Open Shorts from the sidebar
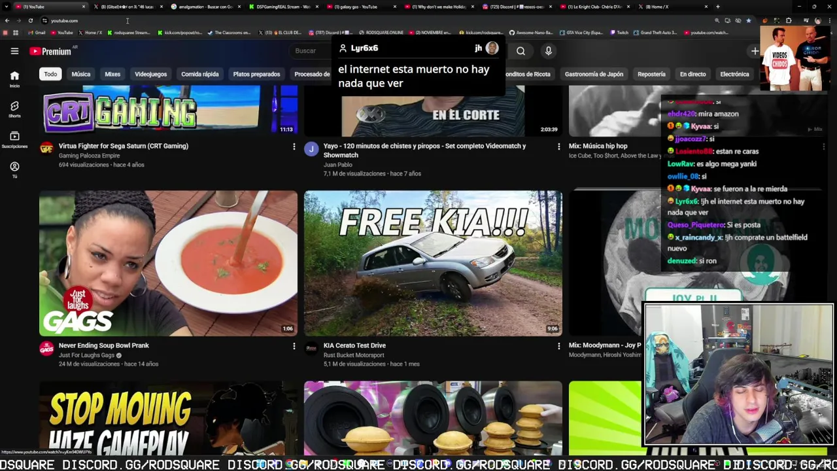Viewport: 837px width, 471px height. [14, 109]
